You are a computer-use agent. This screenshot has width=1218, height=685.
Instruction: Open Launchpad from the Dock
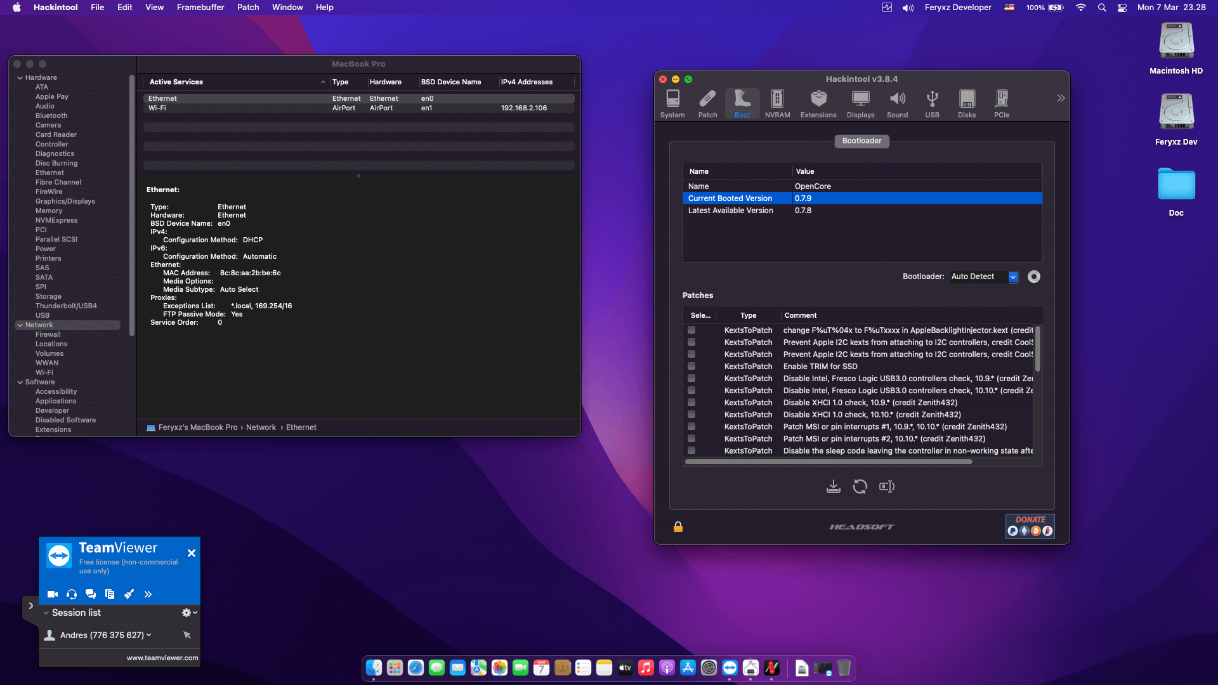pyautogui.click(x=395, y=668)
